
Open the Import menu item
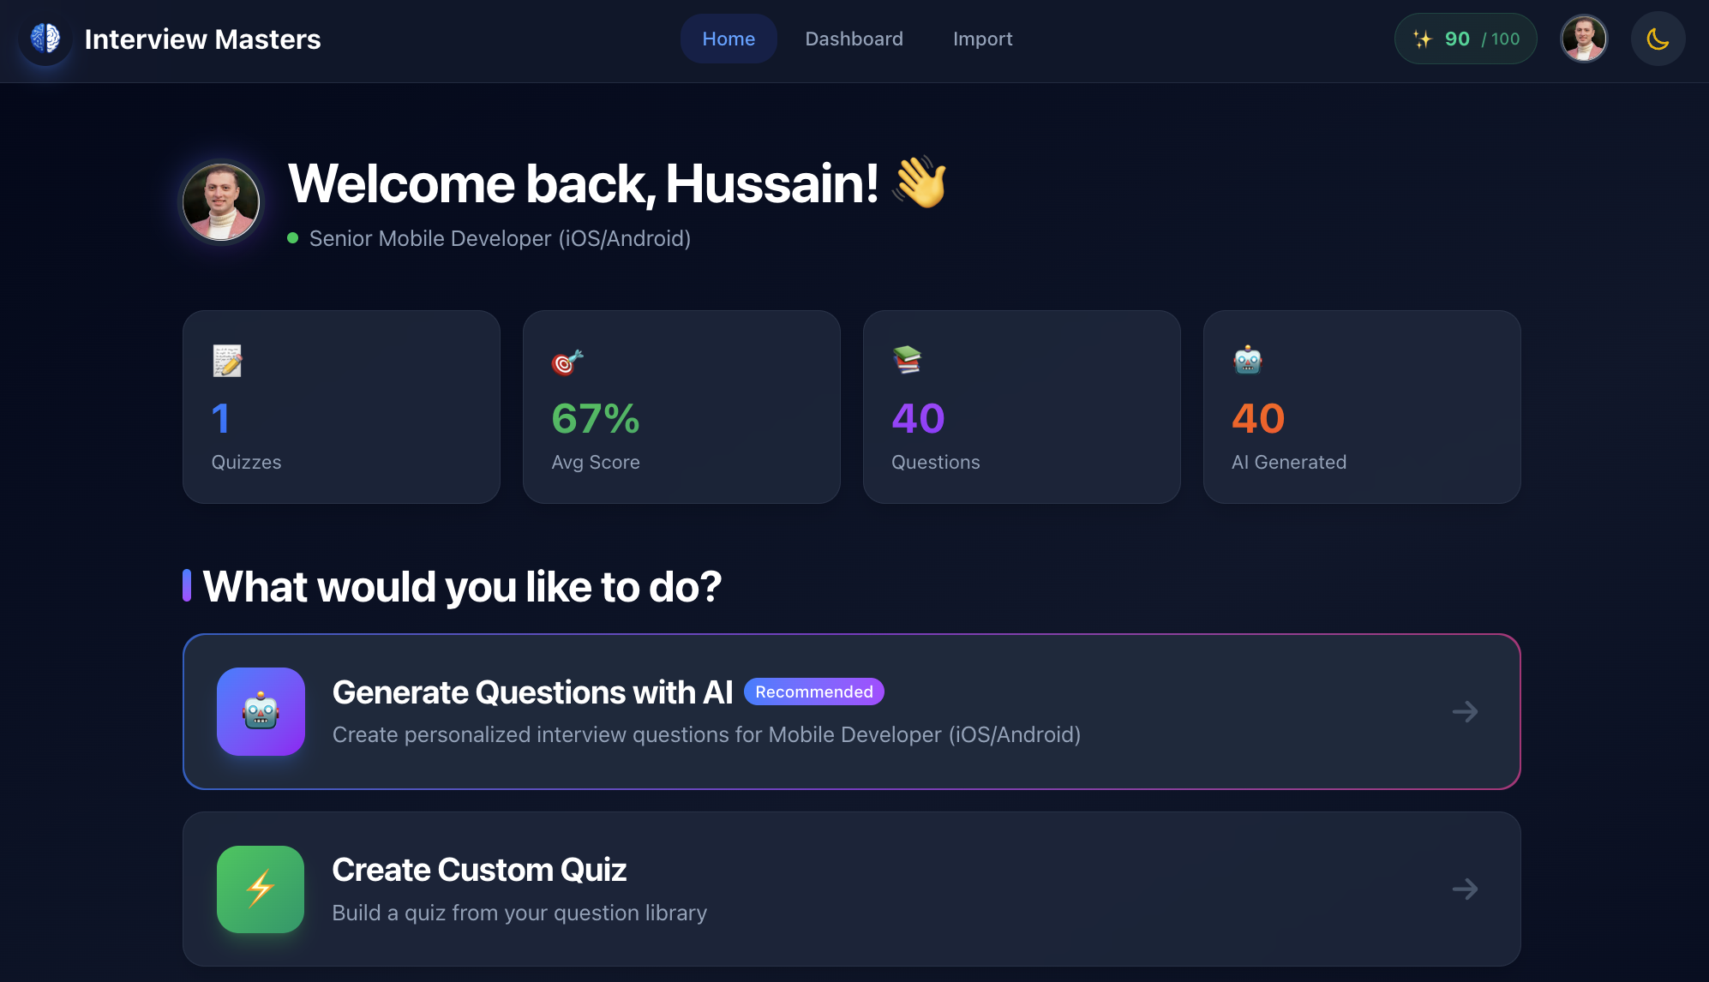(x=982, y=39)
